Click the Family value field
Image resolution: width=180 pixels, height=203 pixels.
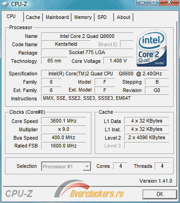(51, 82)
